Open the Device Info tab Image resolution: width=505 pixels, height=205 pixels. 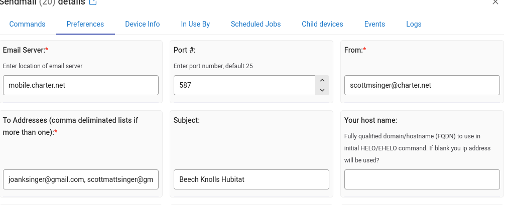click(x=143, y=24)
